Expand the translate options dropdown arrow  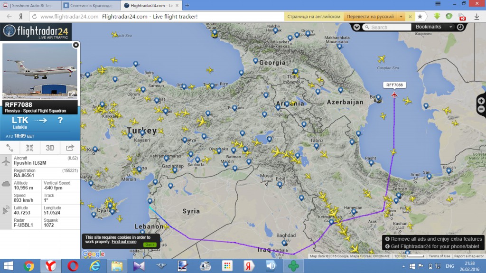(401, 17)
